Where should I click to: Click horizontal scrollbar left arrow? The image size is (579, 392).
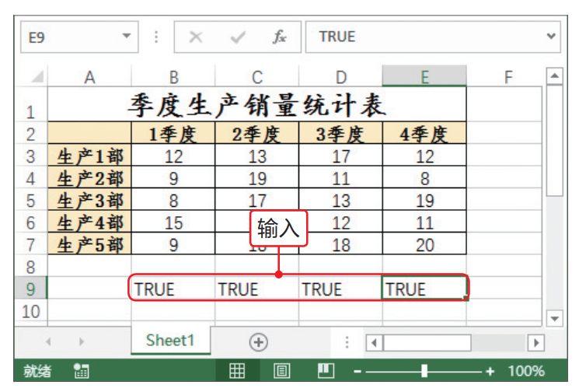(374, 343)
